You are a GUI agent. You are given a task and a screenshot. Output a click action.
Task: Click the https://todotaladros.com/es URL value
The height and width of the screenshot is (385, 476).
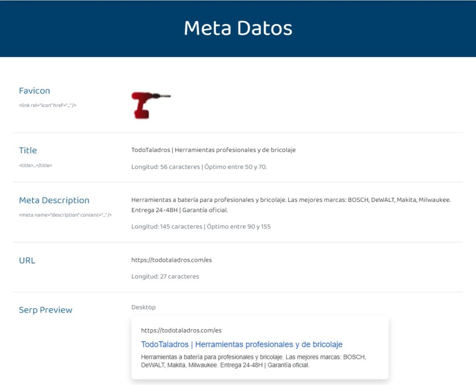(172, 260)
